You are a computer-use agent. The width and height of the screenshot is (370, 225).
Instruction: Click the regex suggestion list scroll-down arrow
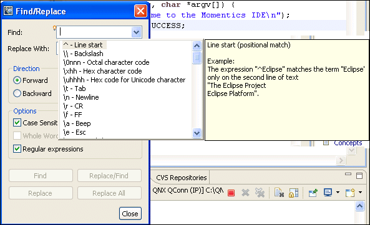point(197,133)
